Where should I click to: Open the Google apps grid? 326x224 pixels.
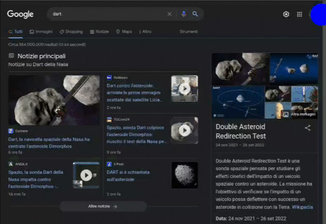pyautogui.click(x=299, y=14)
